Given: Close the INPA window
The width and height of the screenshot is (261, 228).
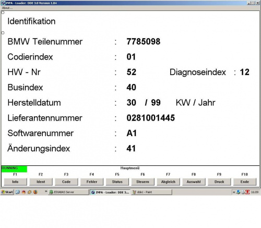Looking at the screenshot, I should click(257, 3).
